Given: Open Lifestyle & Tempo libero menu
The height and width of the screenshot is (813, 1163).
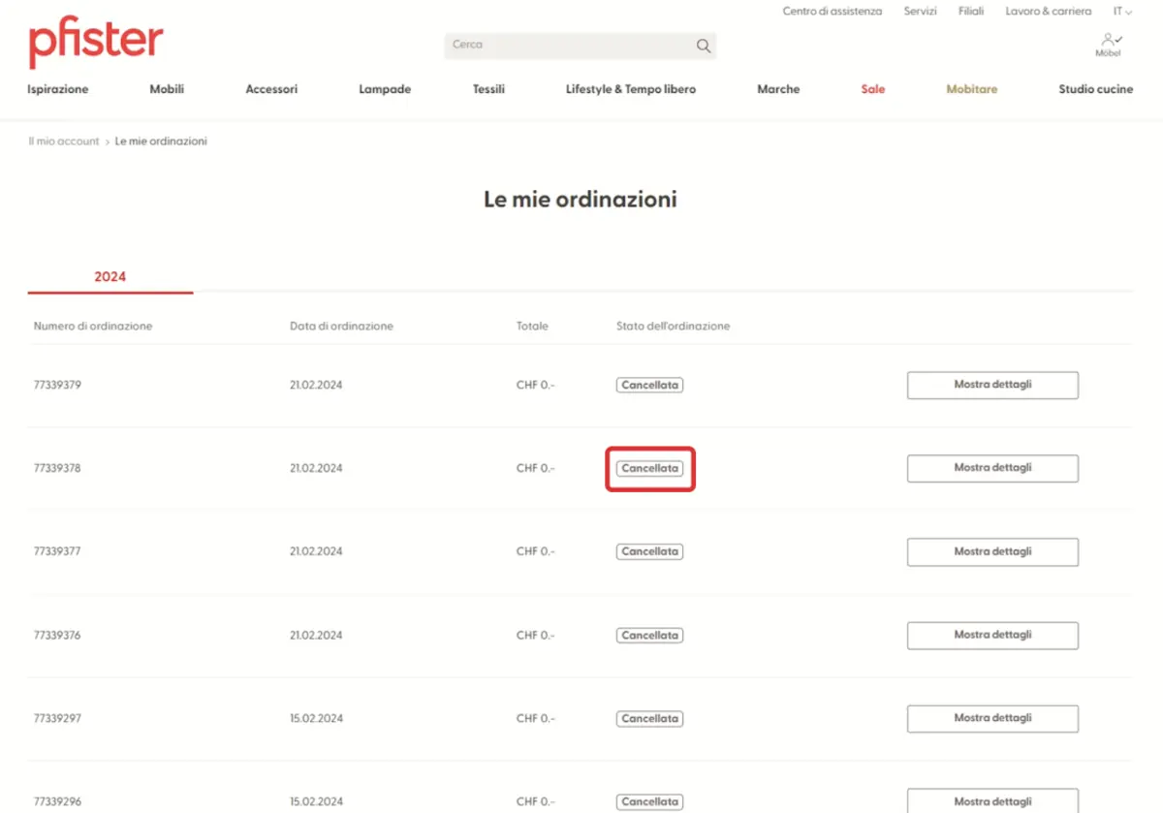Looking at the screenshot, I should 631,89.
